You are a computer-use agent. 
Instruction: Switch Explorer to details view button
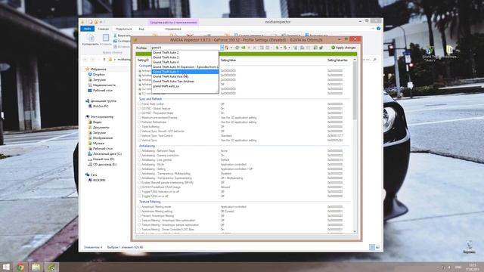(x=372, y=247)
